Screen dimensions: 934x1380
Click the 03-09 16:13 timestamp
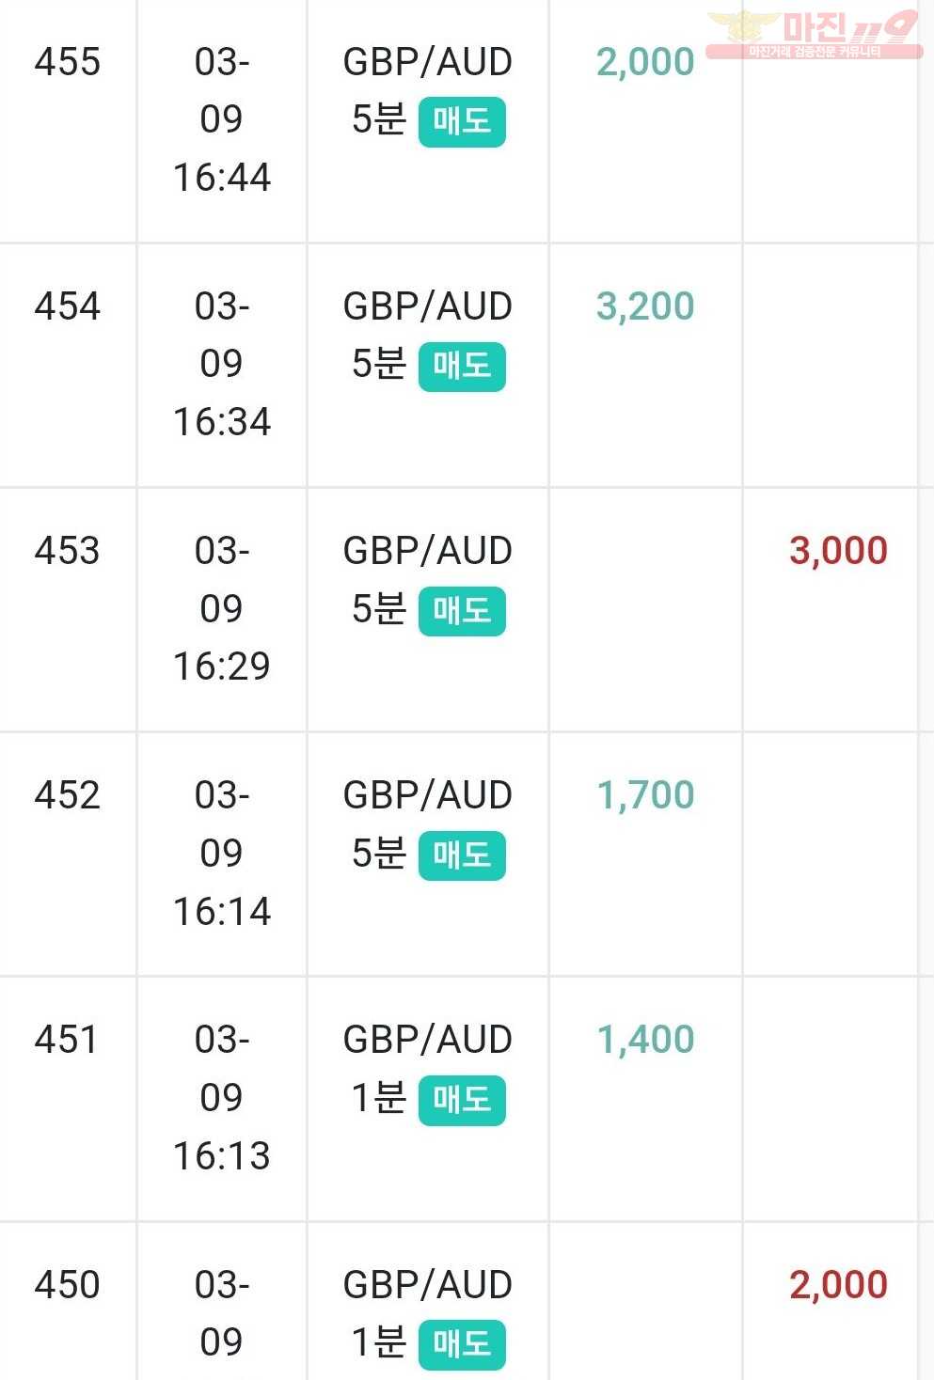tap(222, 1098)
